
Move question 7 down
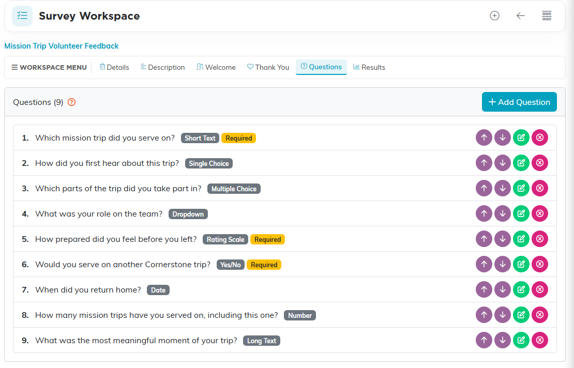[503, 289]
